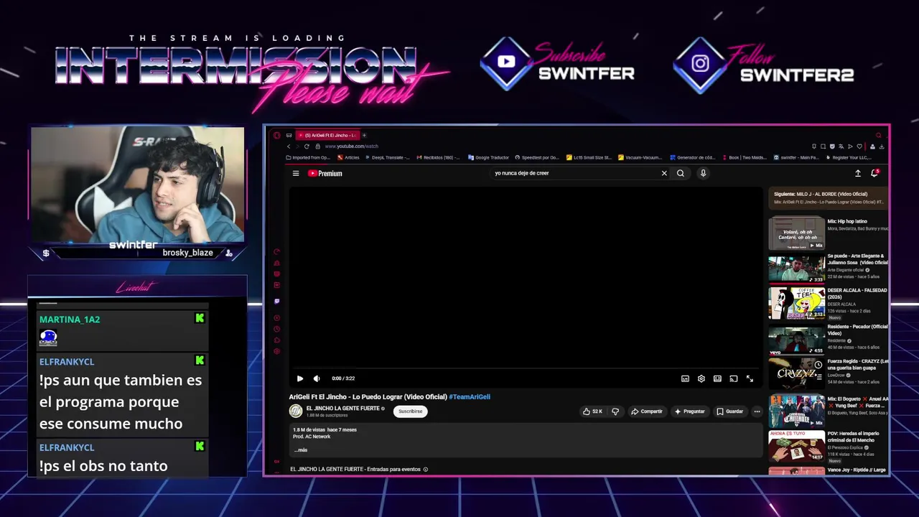Cast video to a device

point(733,378)
